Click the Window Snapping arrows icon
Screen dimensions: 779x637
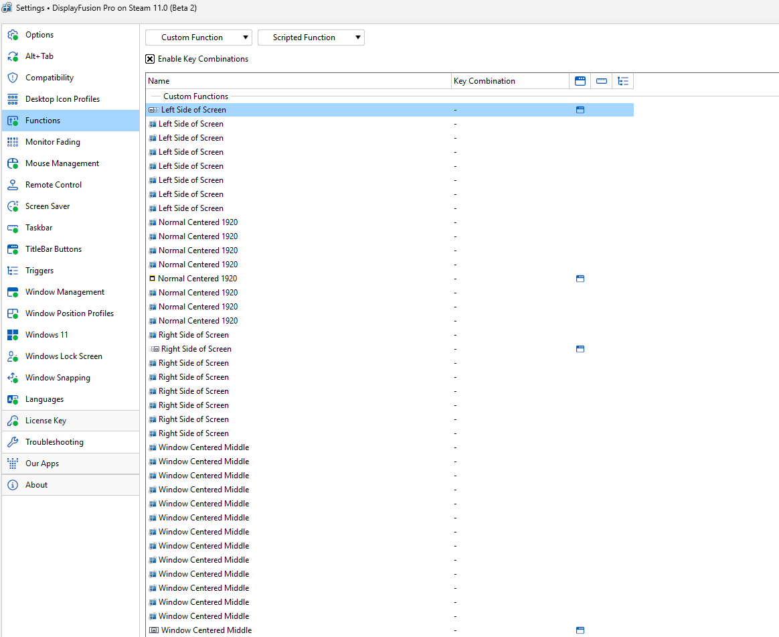13,377
